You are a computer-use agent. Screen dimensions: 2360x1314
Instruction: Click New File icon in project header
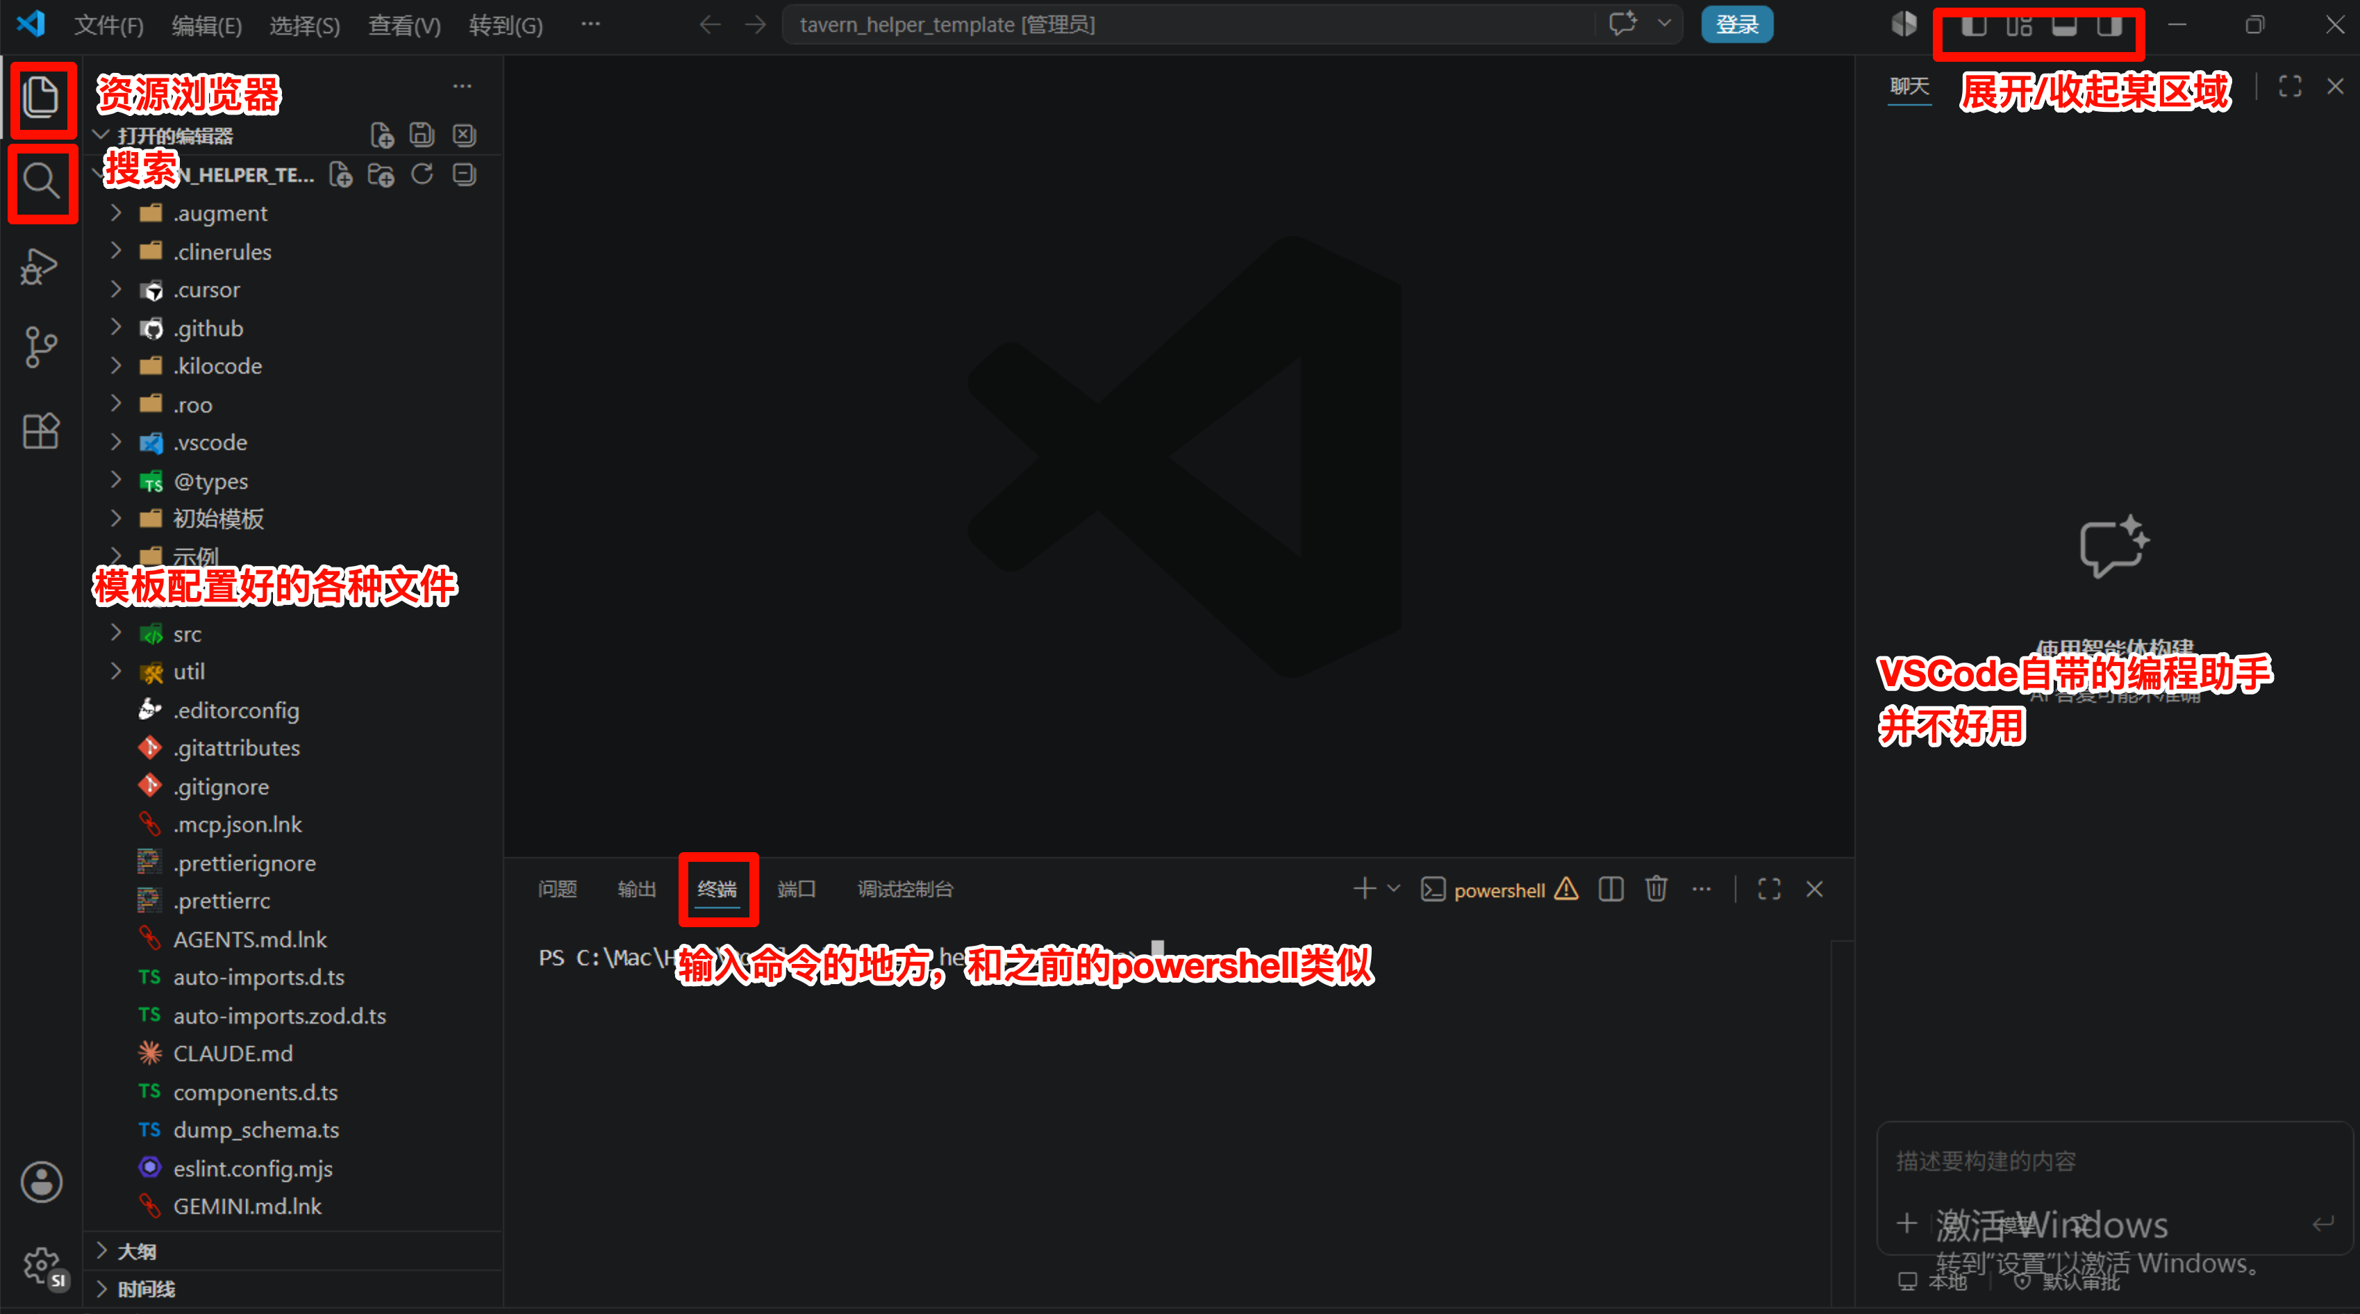coord(341,174)
